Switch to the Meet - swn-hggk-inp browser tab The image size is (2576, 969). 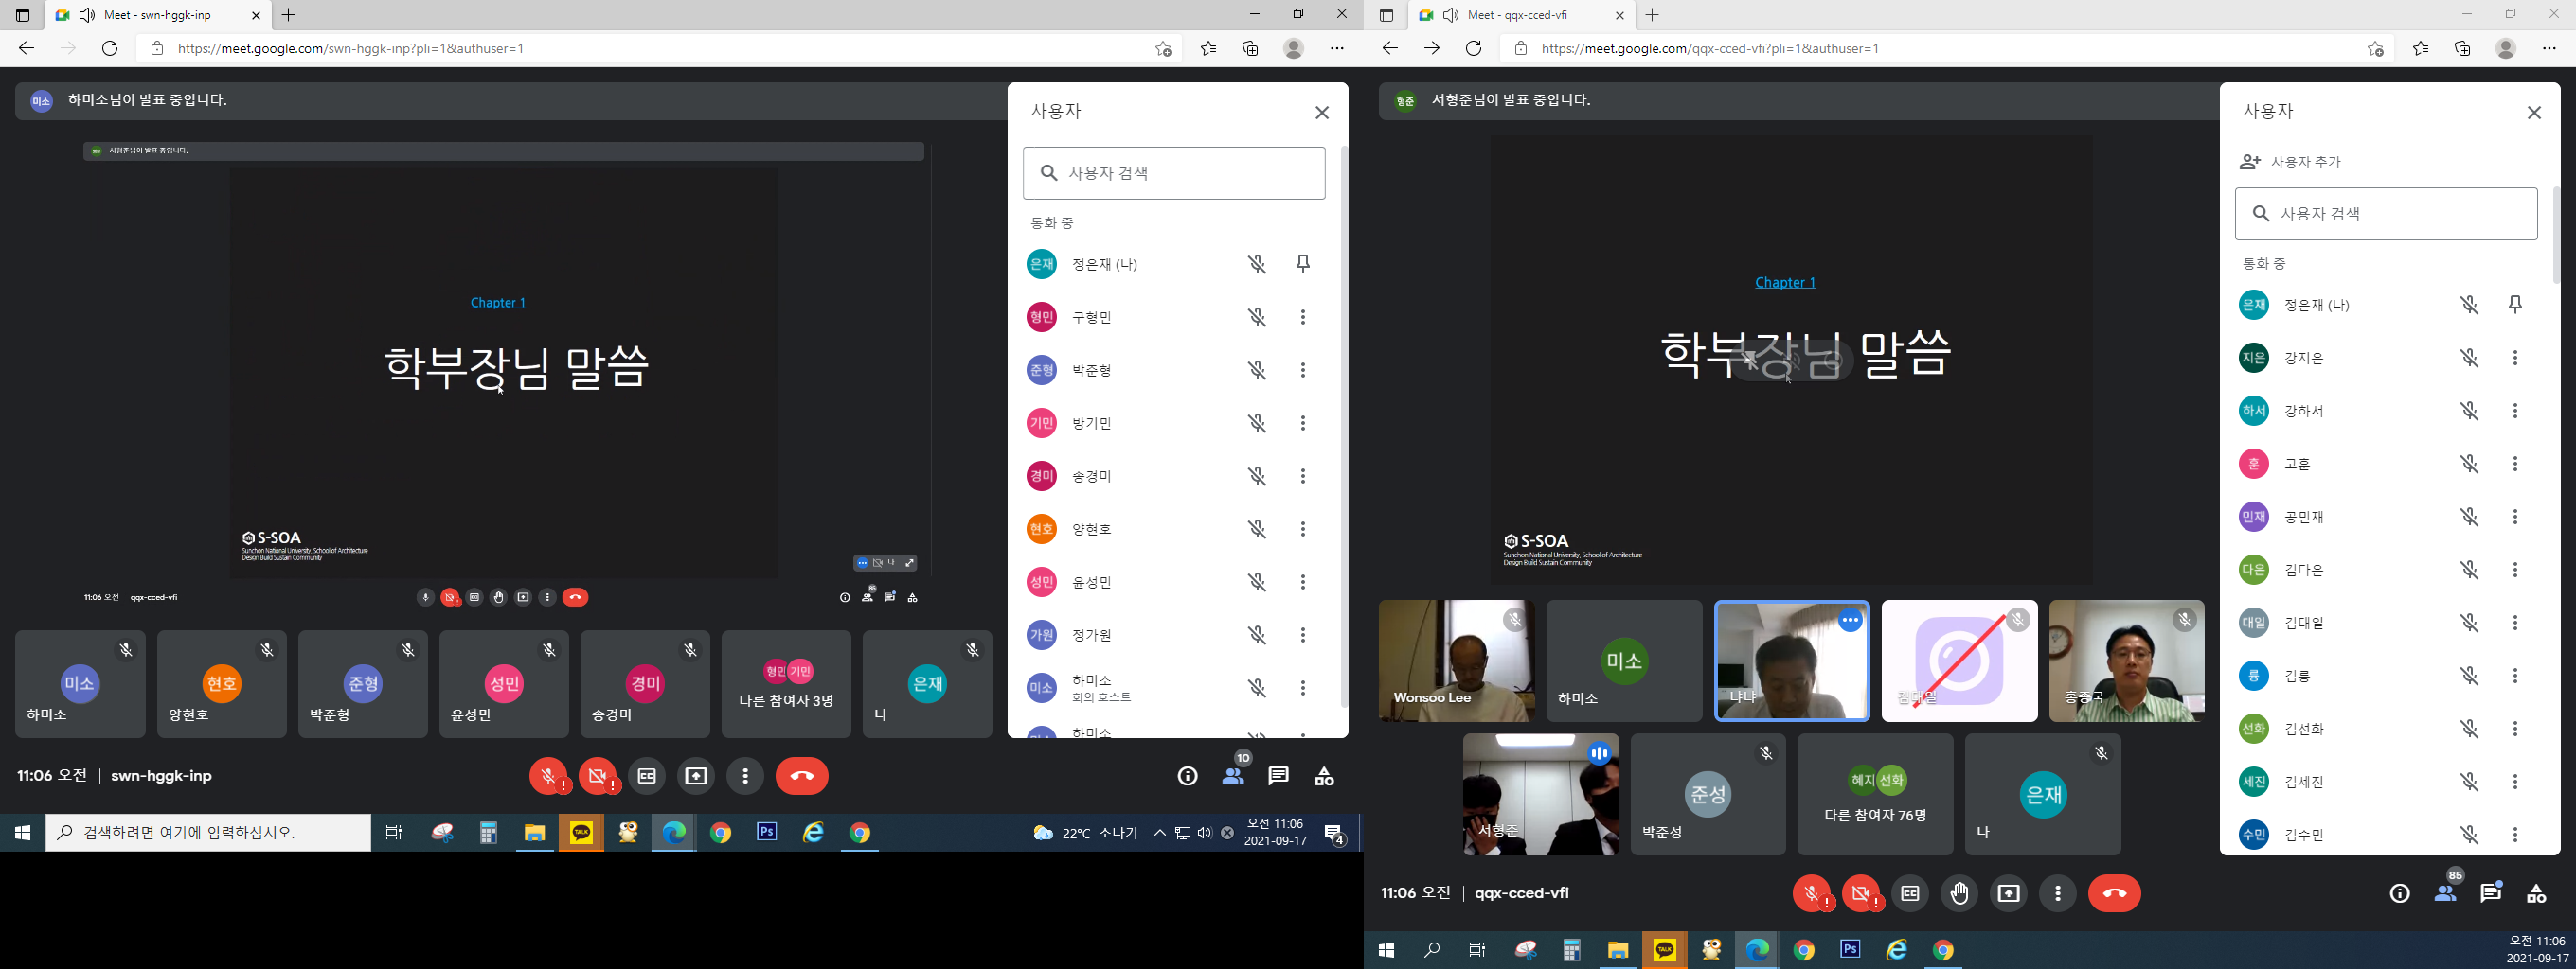pos(157,15)
